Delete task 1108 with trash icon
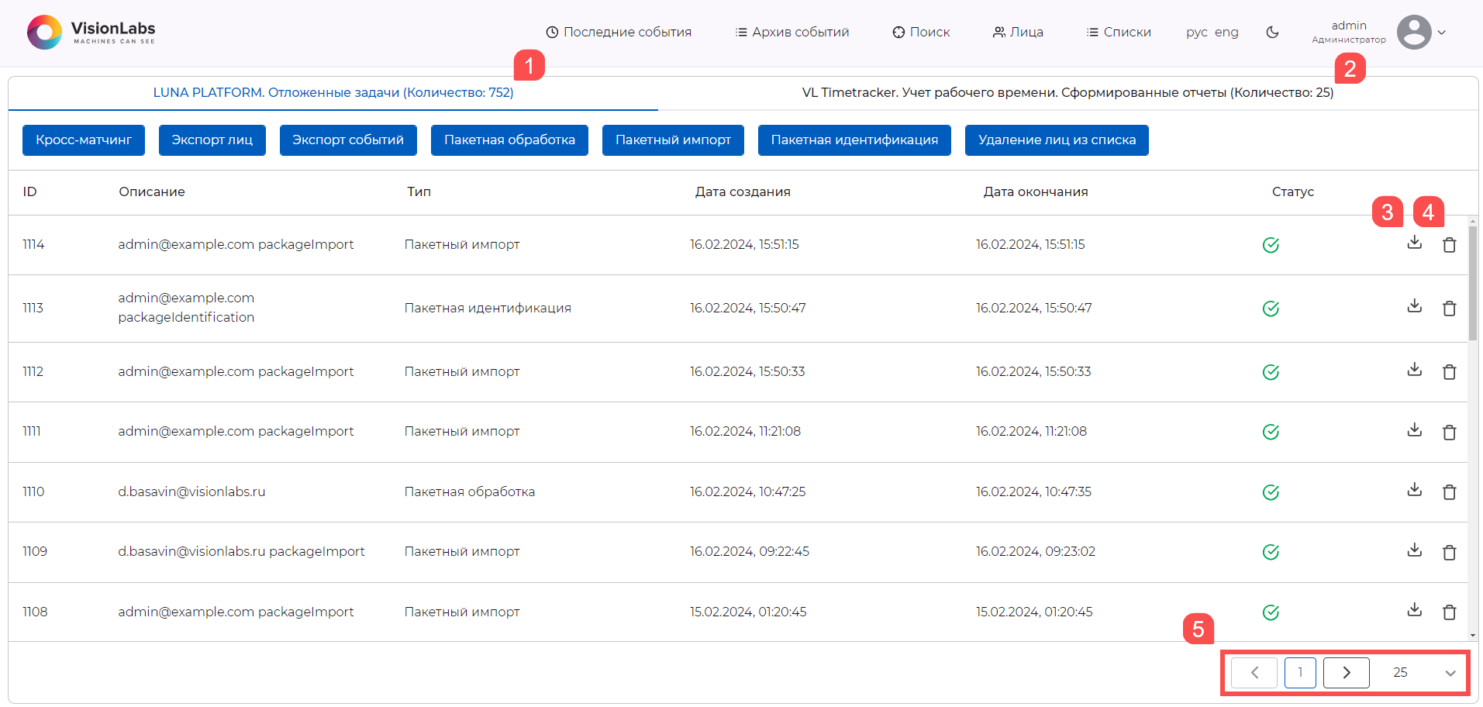1483x707 pixels. pyautogui.click(x=1449, y=612)
